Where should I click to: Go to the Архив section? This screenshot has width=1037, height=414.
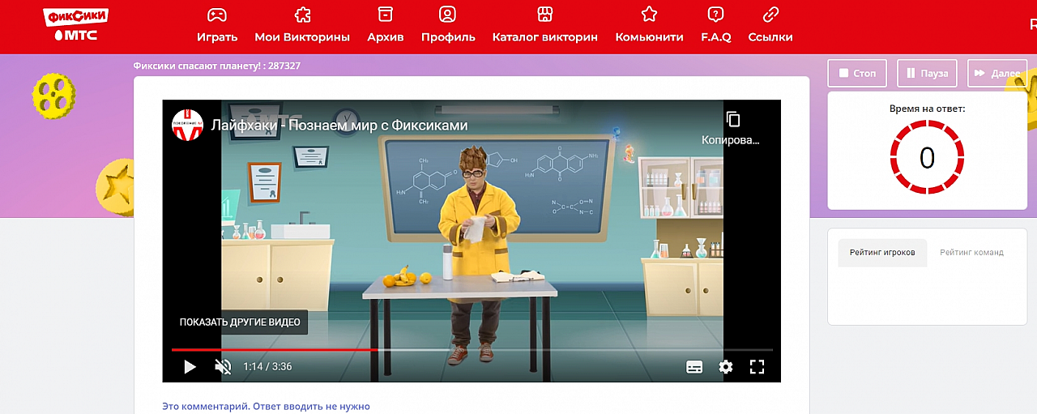pos(386,25)
